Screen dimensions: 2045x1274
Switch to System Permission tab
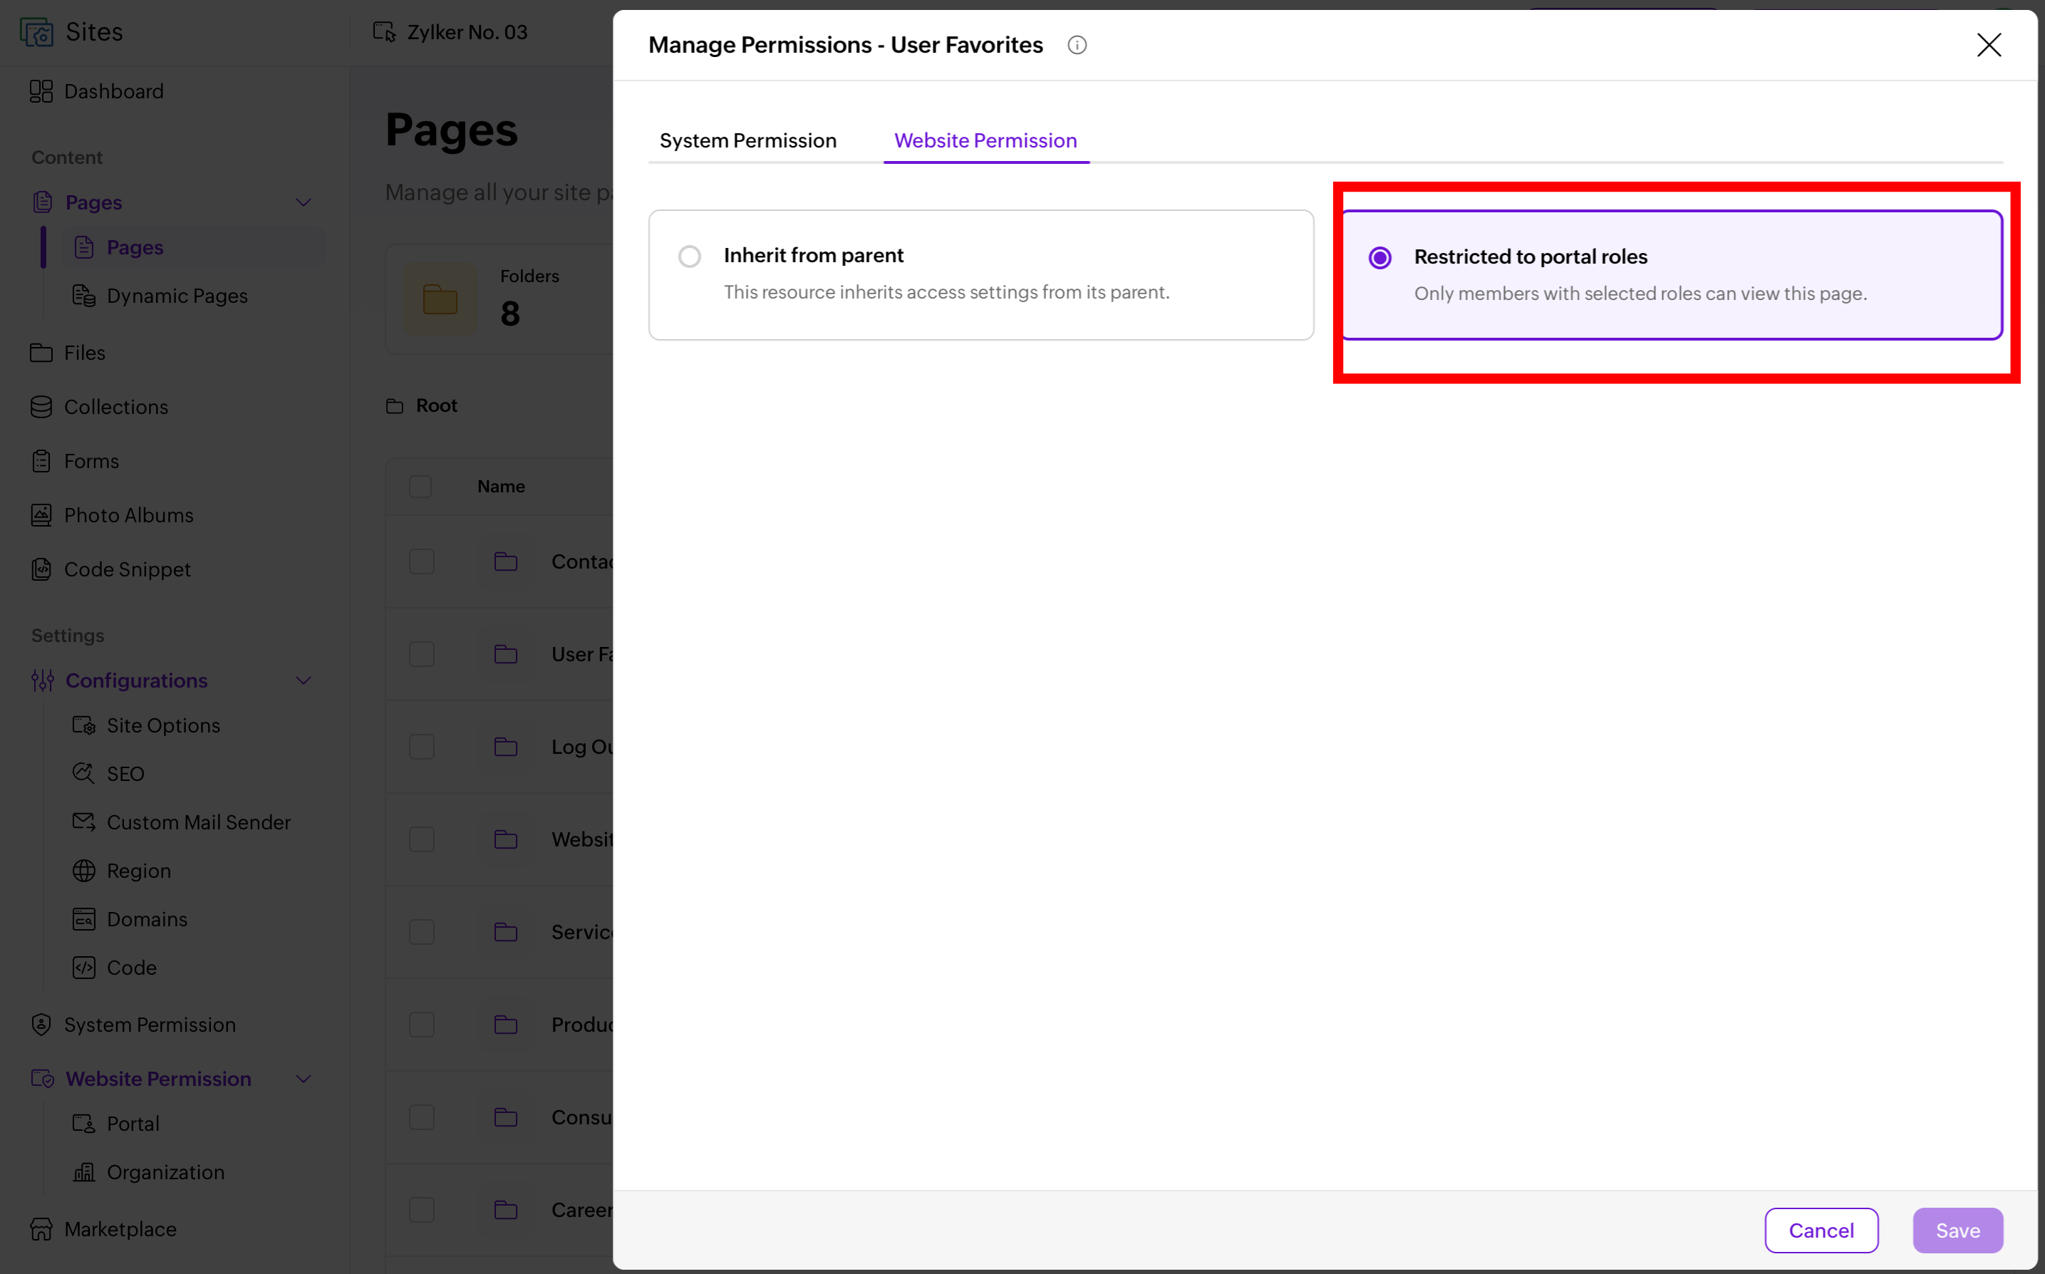click(748, 140)
